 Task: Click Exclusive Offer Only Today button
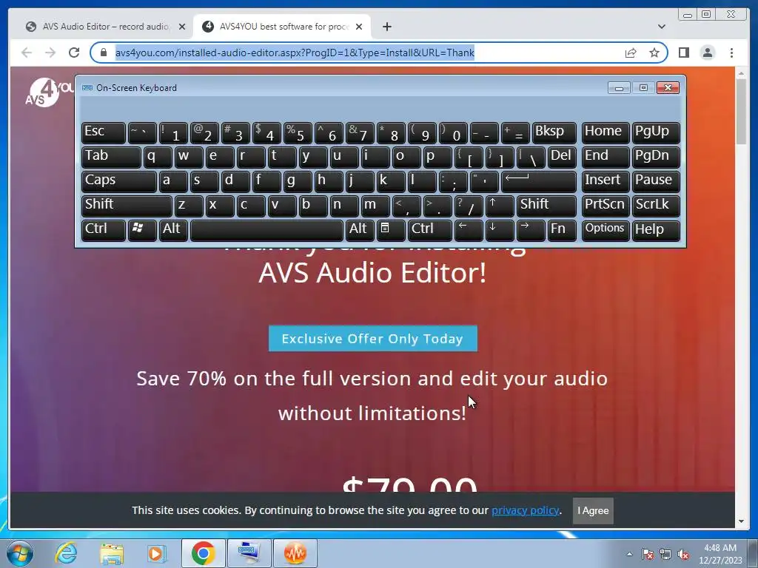pyautogui.click(x=373, y=339)
